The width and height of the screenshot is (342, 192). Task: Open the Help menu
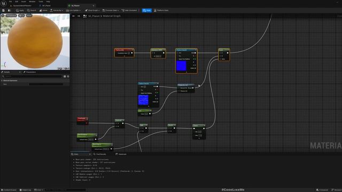click(48, 2)
